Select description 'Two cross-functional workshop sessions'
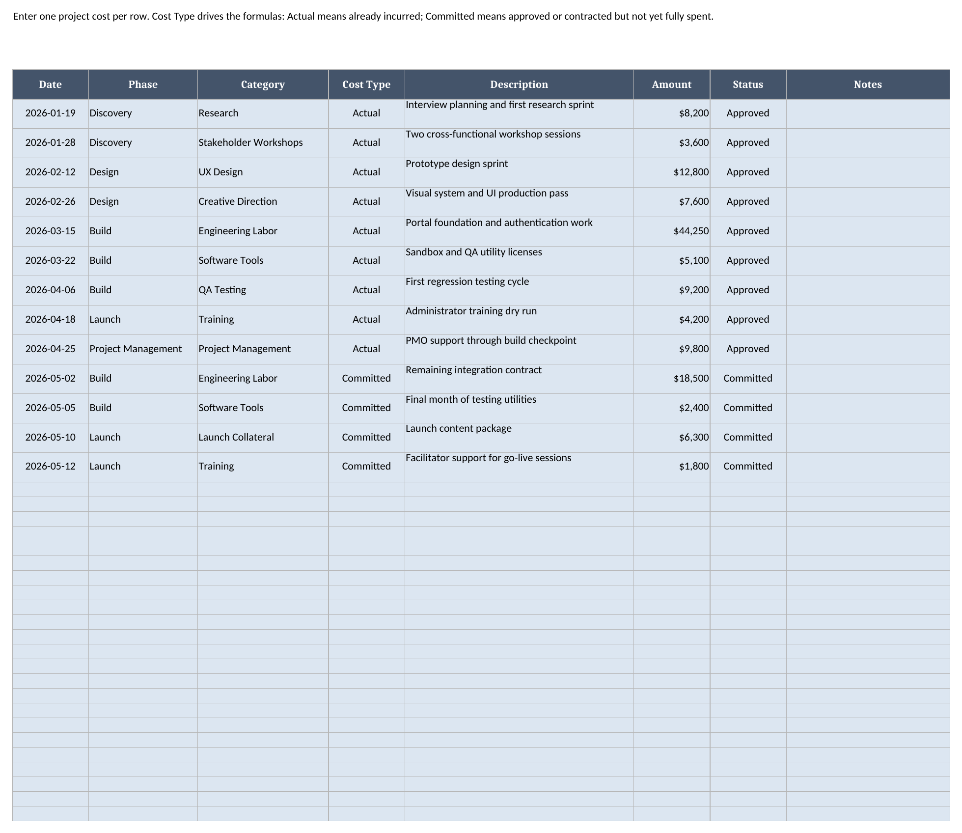962x833 pixels. pyautogui.click(x=519, y=143)
